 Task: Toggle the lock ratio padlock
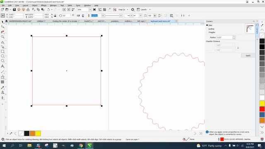click(x=55, y=16)
